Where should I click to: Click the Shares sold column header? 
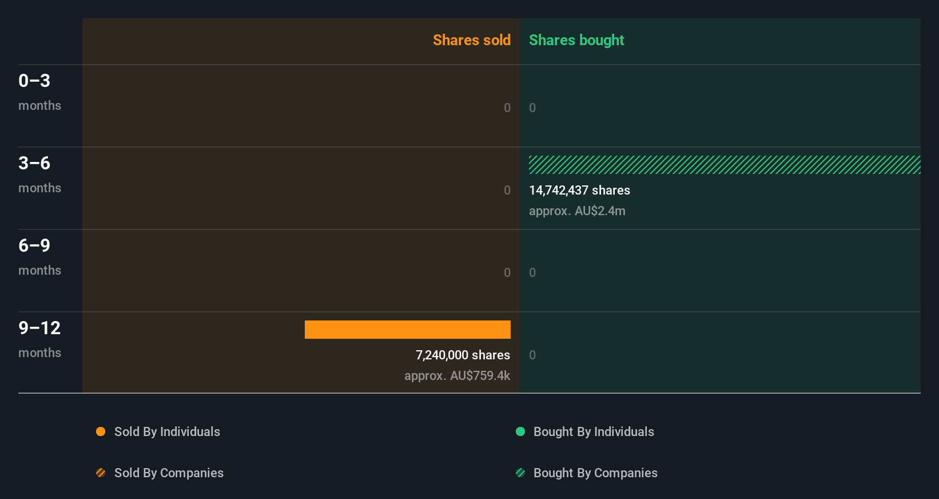point(472,40)
